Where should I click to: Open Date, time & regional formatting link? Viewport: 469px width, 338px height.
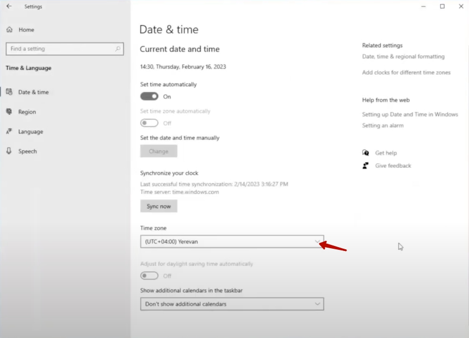pyautogui.click(x=403, y=57)
